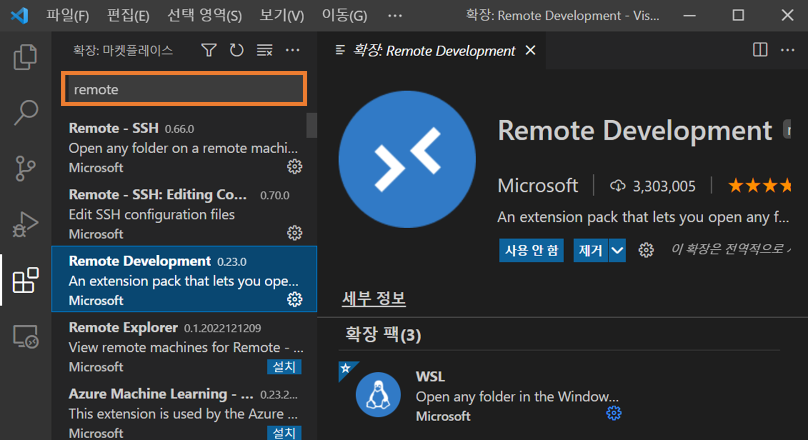
Task: Click the VS Code logo icon
Action: coord(20,16)
